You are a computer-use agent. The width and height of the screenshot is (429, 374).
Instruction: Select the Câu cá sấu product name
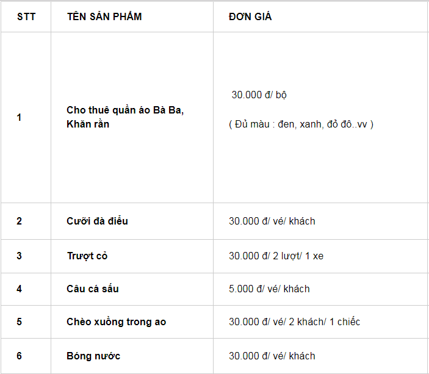(x=93, y=289)
